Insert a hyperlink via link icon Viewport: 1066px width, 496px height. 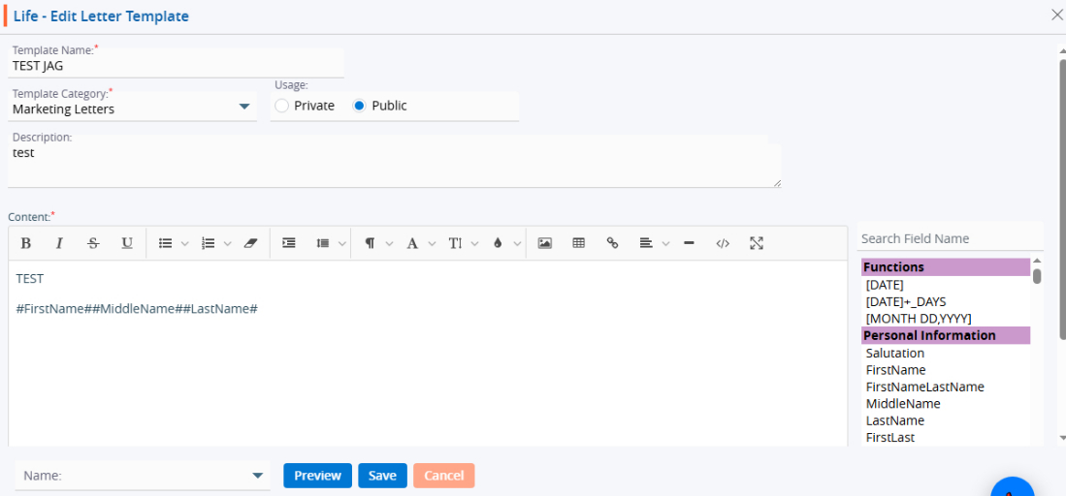[612, 243]
